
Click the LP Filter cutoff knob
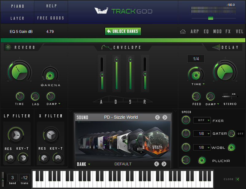16,135
